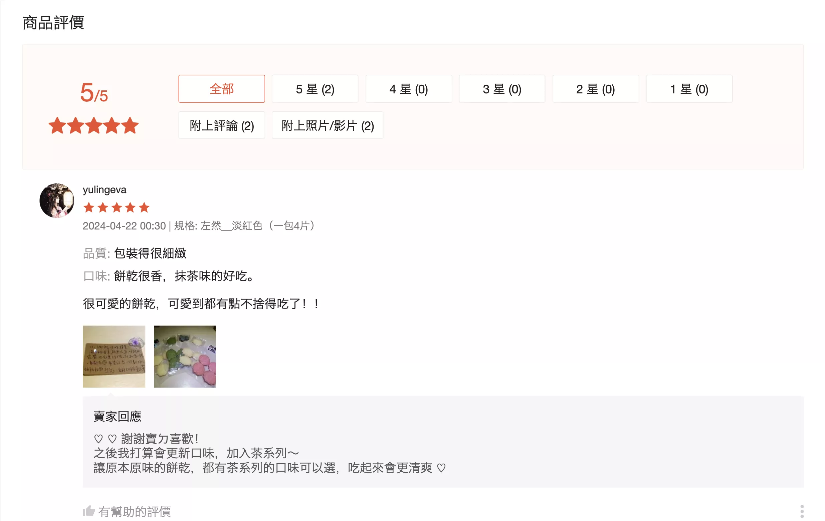Filter reviews by 4 星 (0)

pyautogui.click(x=409, y=89)
